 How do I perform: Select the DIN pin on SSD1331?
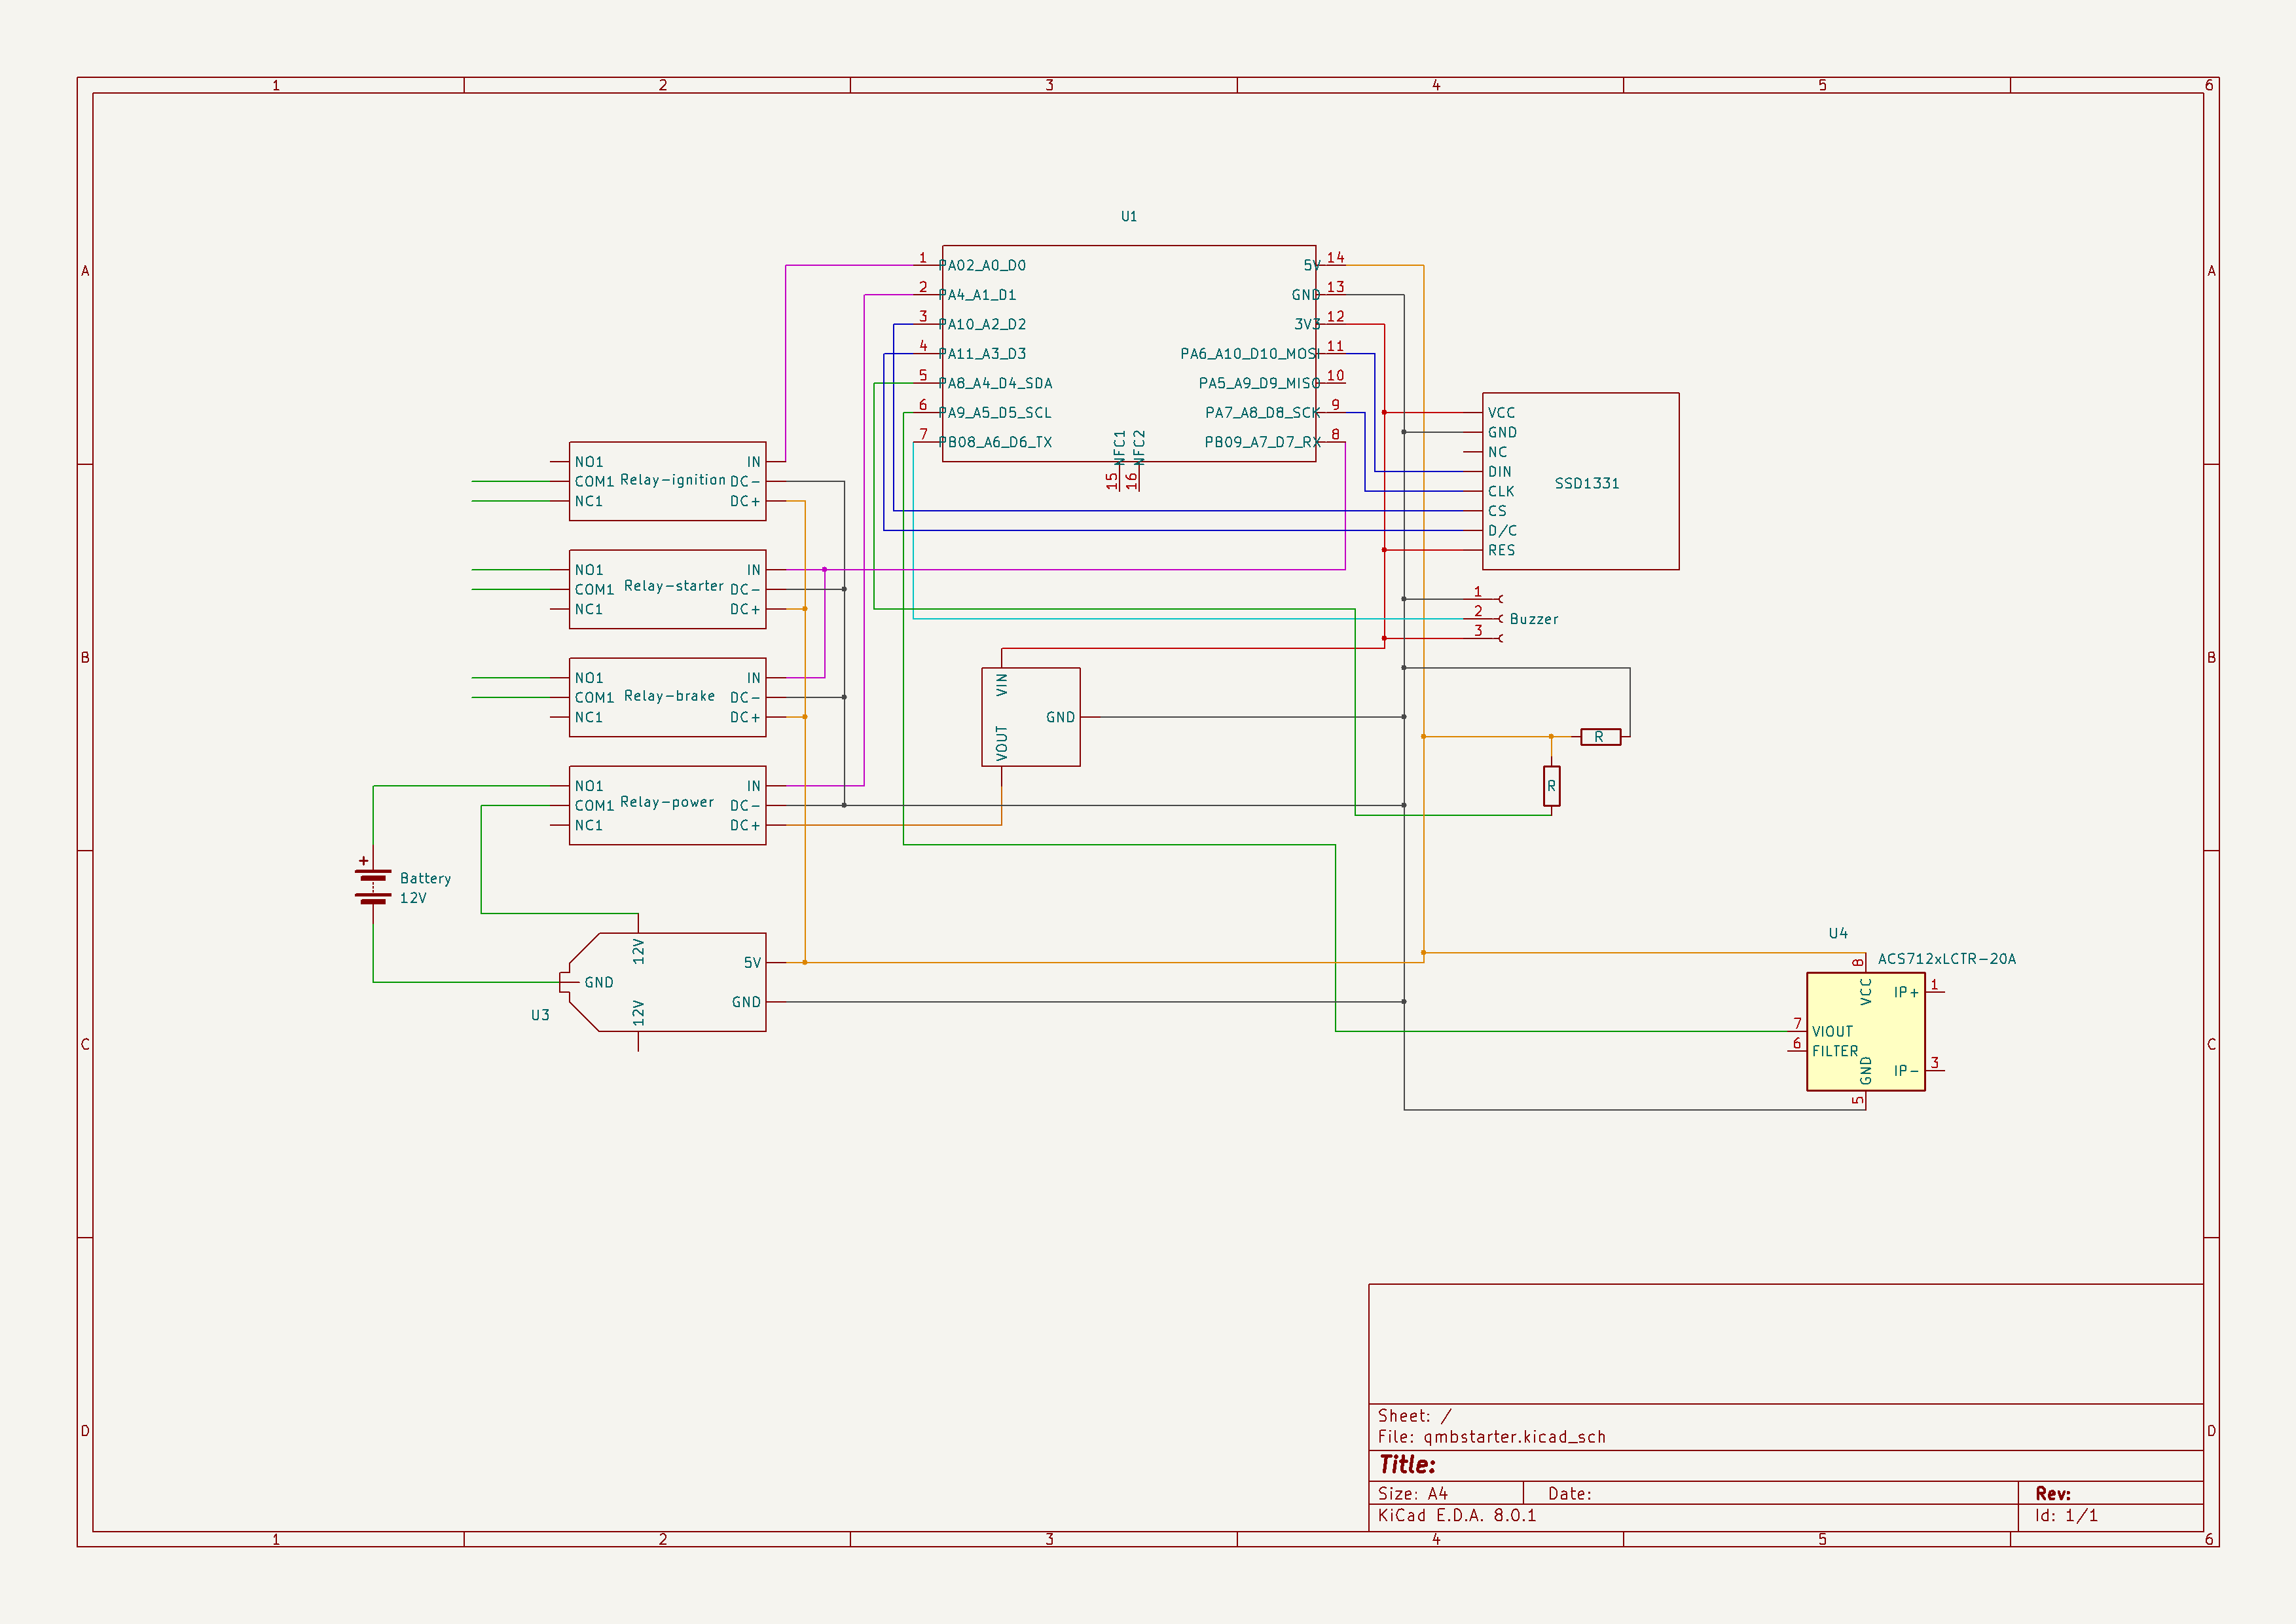tap(1500, 472)
